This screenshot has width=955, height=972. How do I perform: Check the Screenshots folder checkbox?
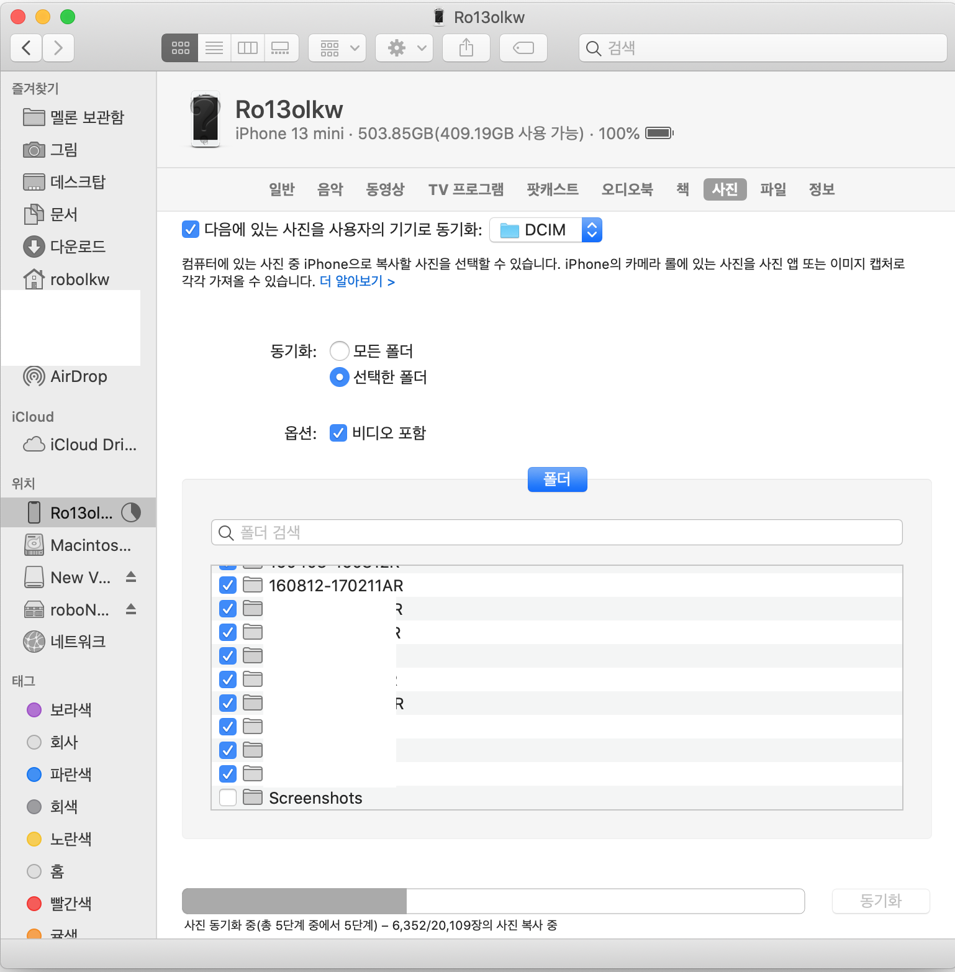(x=228, y=797)
